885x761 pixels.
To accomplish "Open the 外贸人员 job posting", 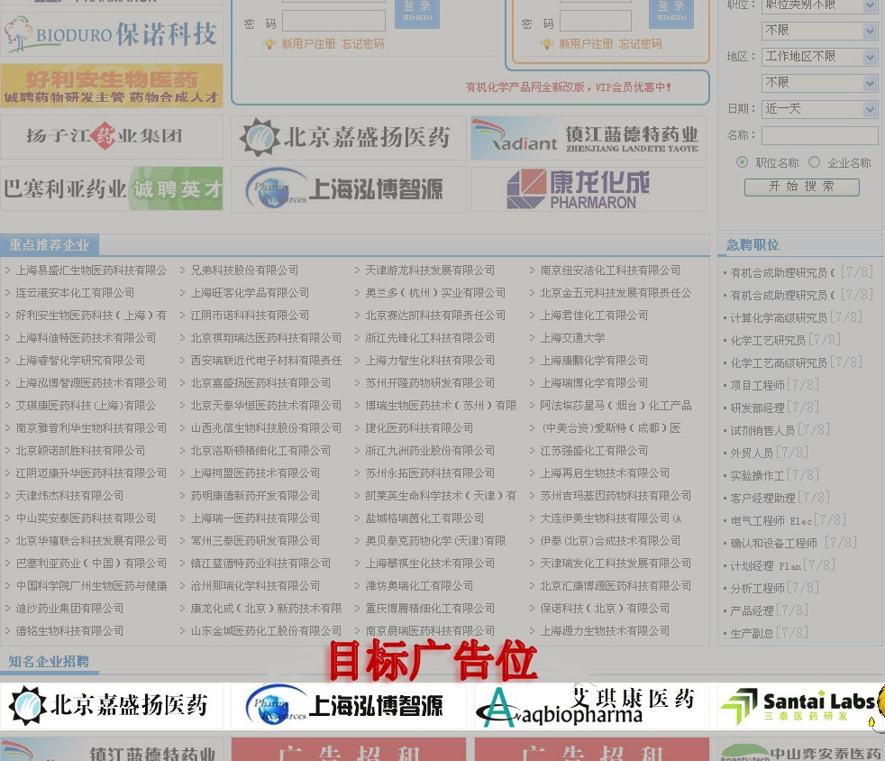I will coord(752,454).
